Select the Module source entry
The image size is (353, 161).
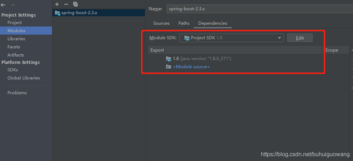click(x=191, y=67)
